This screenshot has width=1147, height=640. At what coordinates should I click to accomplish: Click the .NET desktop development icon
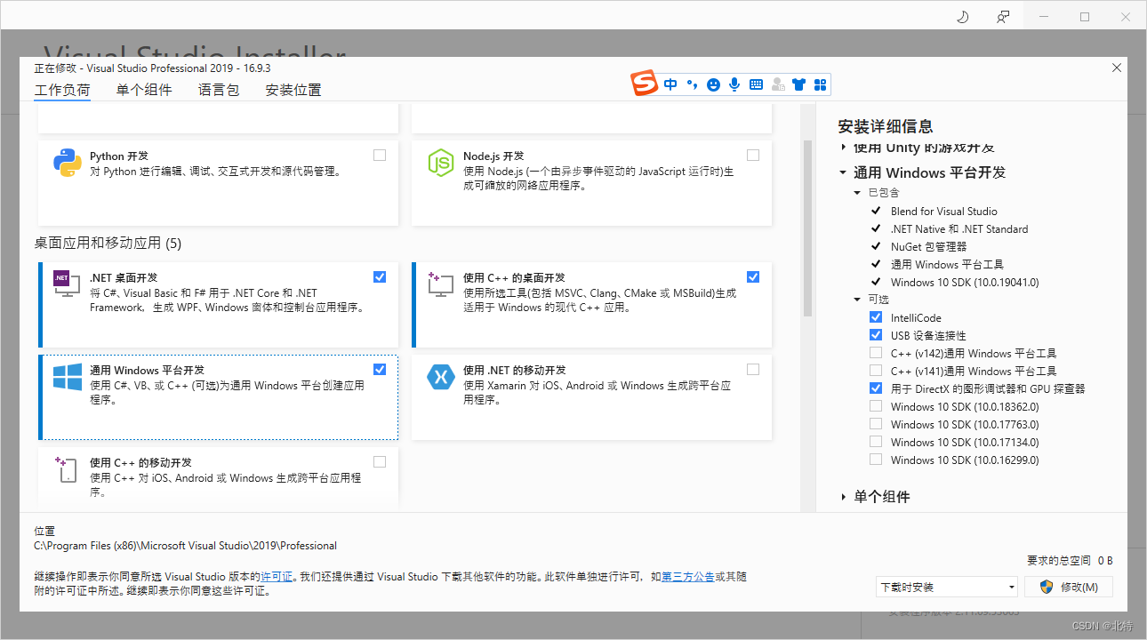click(x=68, y=284)
